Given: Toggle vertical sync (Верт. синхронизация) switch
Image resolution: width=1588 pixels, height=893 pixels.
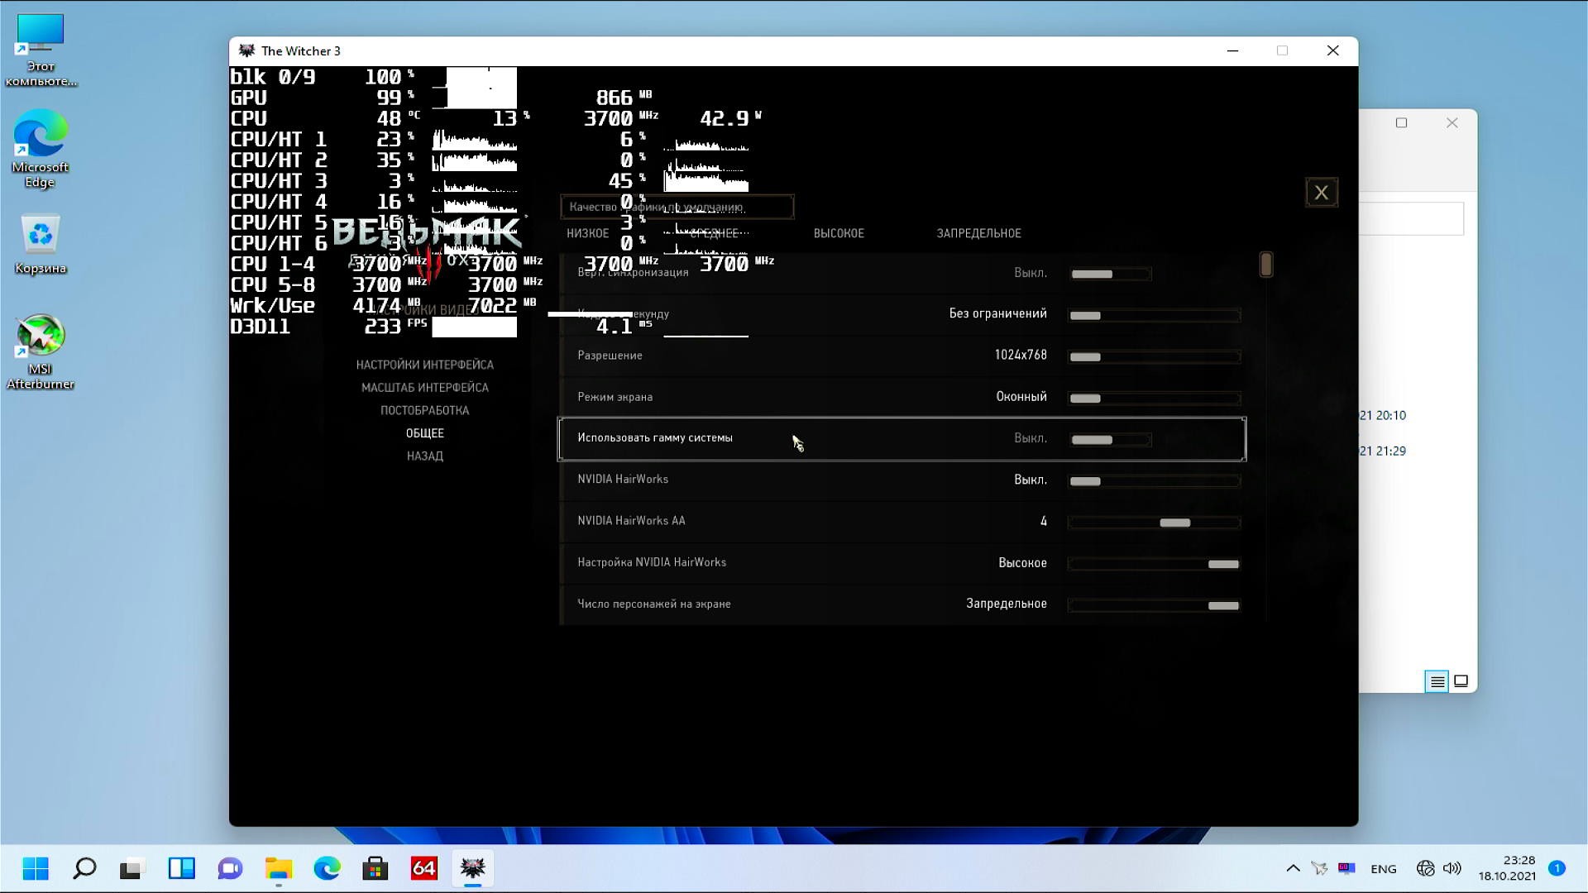Looking at the screenshot, I should click(x=1110, y=274).
